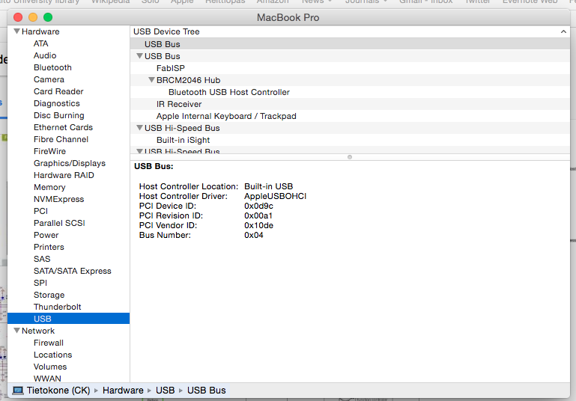
Task: Click PCI Revision ID value 0x00a1
Action: pos(258,215)
